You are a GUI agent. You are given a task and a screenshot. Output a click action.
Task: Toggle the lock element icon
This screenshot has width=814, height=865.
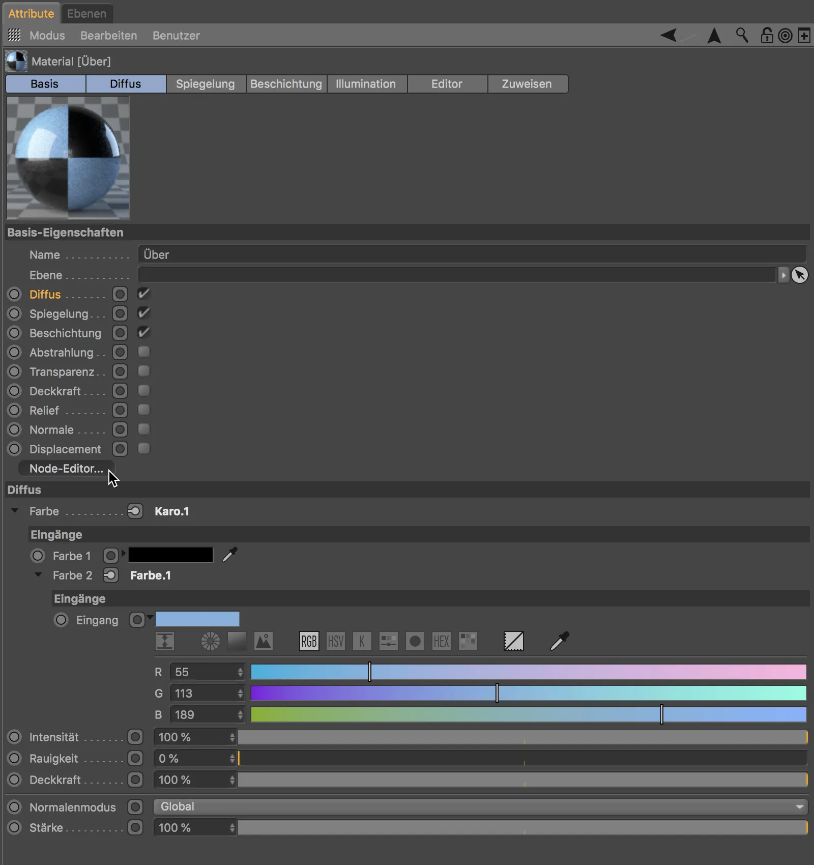766,35
